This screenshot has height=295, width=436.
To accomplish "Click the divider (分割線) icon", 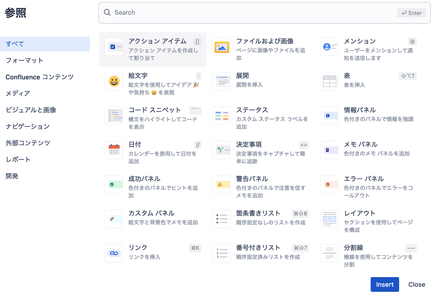I will click(x=329, y=253).
